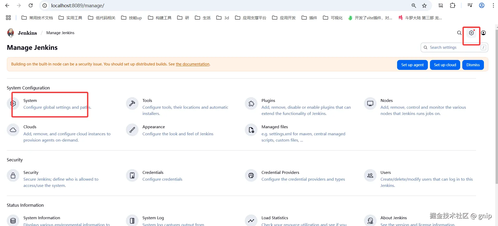Click the Manage Jenkins breadcrumb
Viewport: 498px width, 226px height.
coord(60,33)
